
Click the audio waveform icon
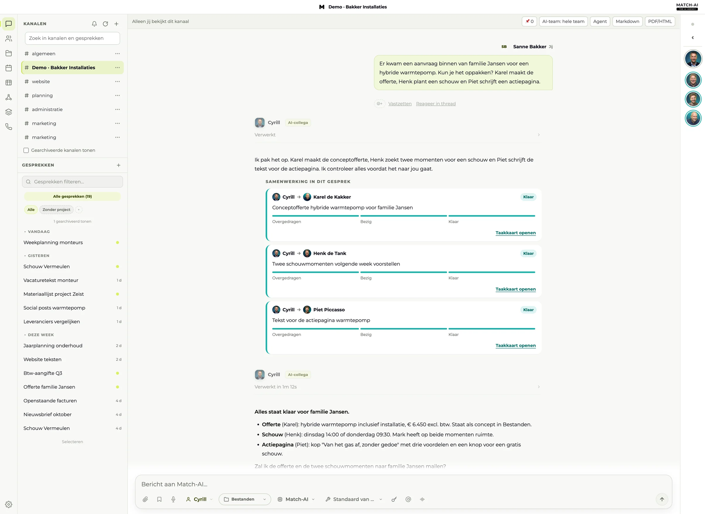[x=422, y=499]
